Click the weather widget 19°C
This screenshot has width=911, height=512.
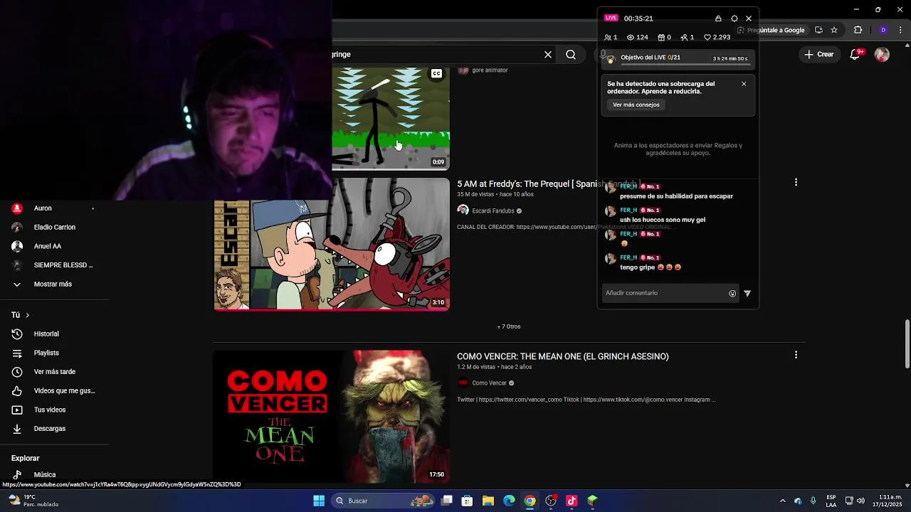click(33, 501)
